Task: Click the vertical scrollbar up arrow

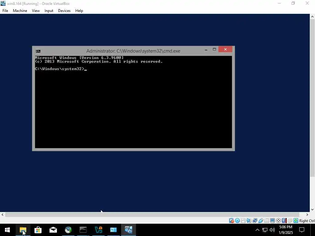Action: pyautogui.click(x=312, y=17)
